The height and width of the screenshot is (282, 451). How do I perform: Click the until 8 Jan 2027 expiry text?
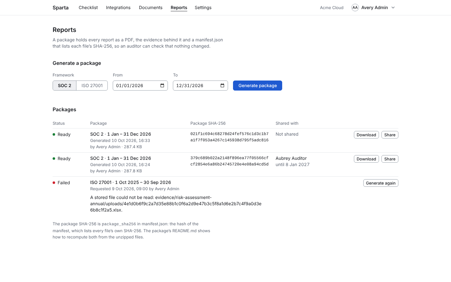(293, 164)
